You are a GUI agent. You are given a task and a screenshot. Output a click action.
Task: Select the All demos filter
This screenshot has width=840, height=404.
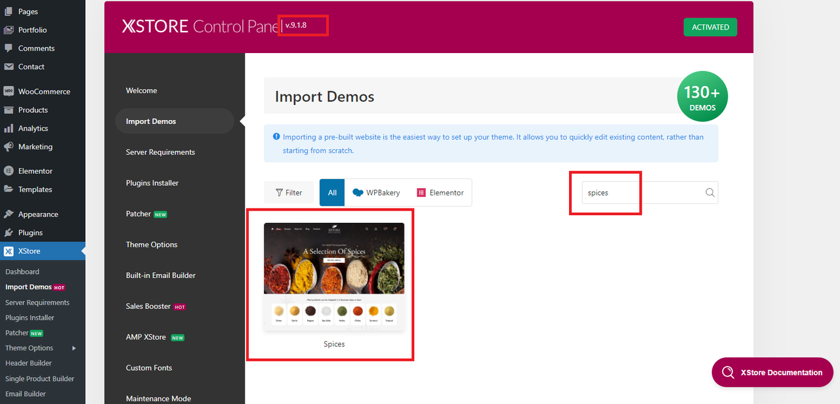(332, 193)
